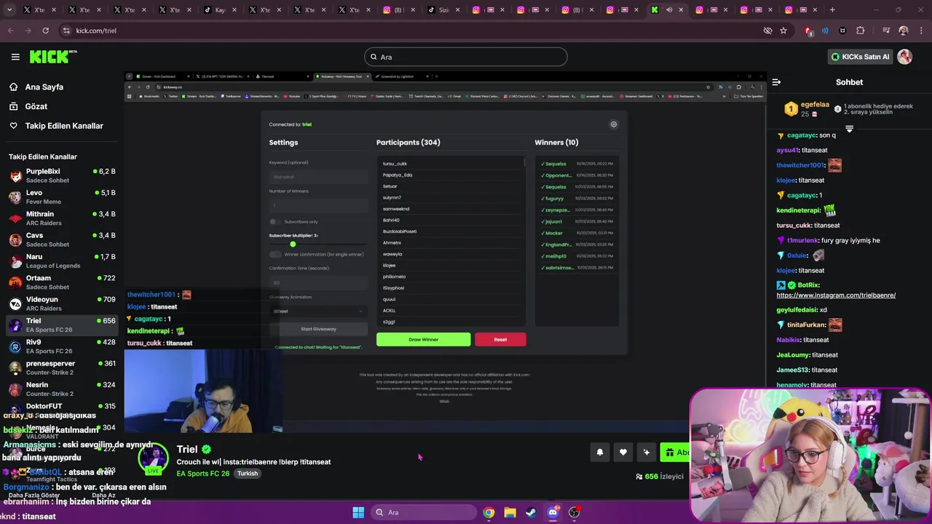Viewport: 932px width, 524px height.
Task: Open Mithrain channel in sidebar
Action: tap(62, 218)
